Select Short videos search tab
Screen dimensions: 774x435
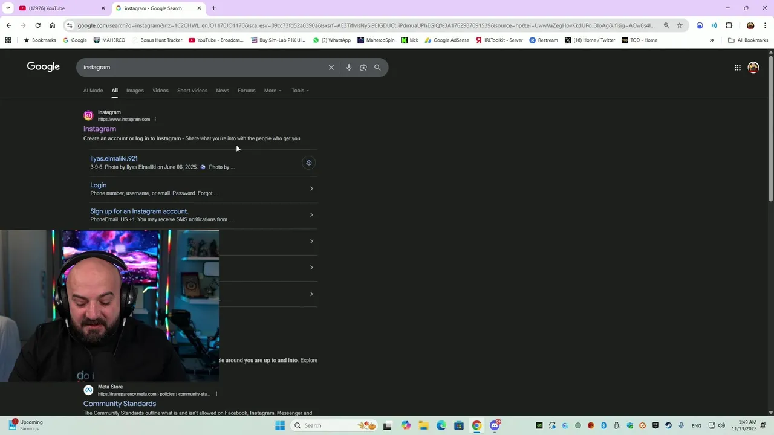pos(192,91)
